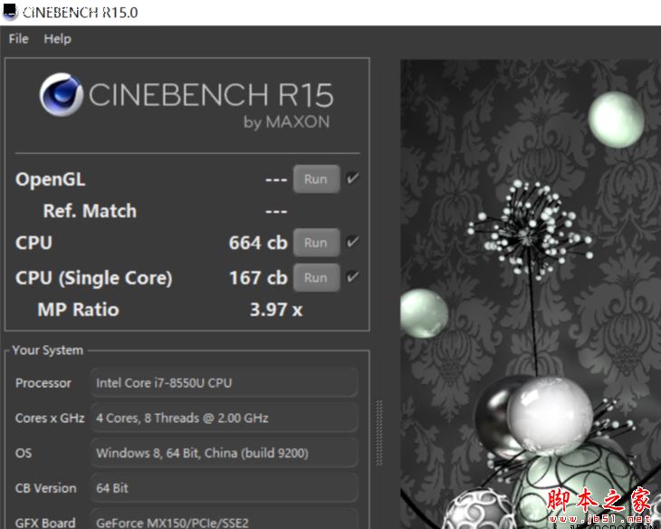Click the by MAXON text
The height and width of the screenshot is (529, 661).
[287, 122]
